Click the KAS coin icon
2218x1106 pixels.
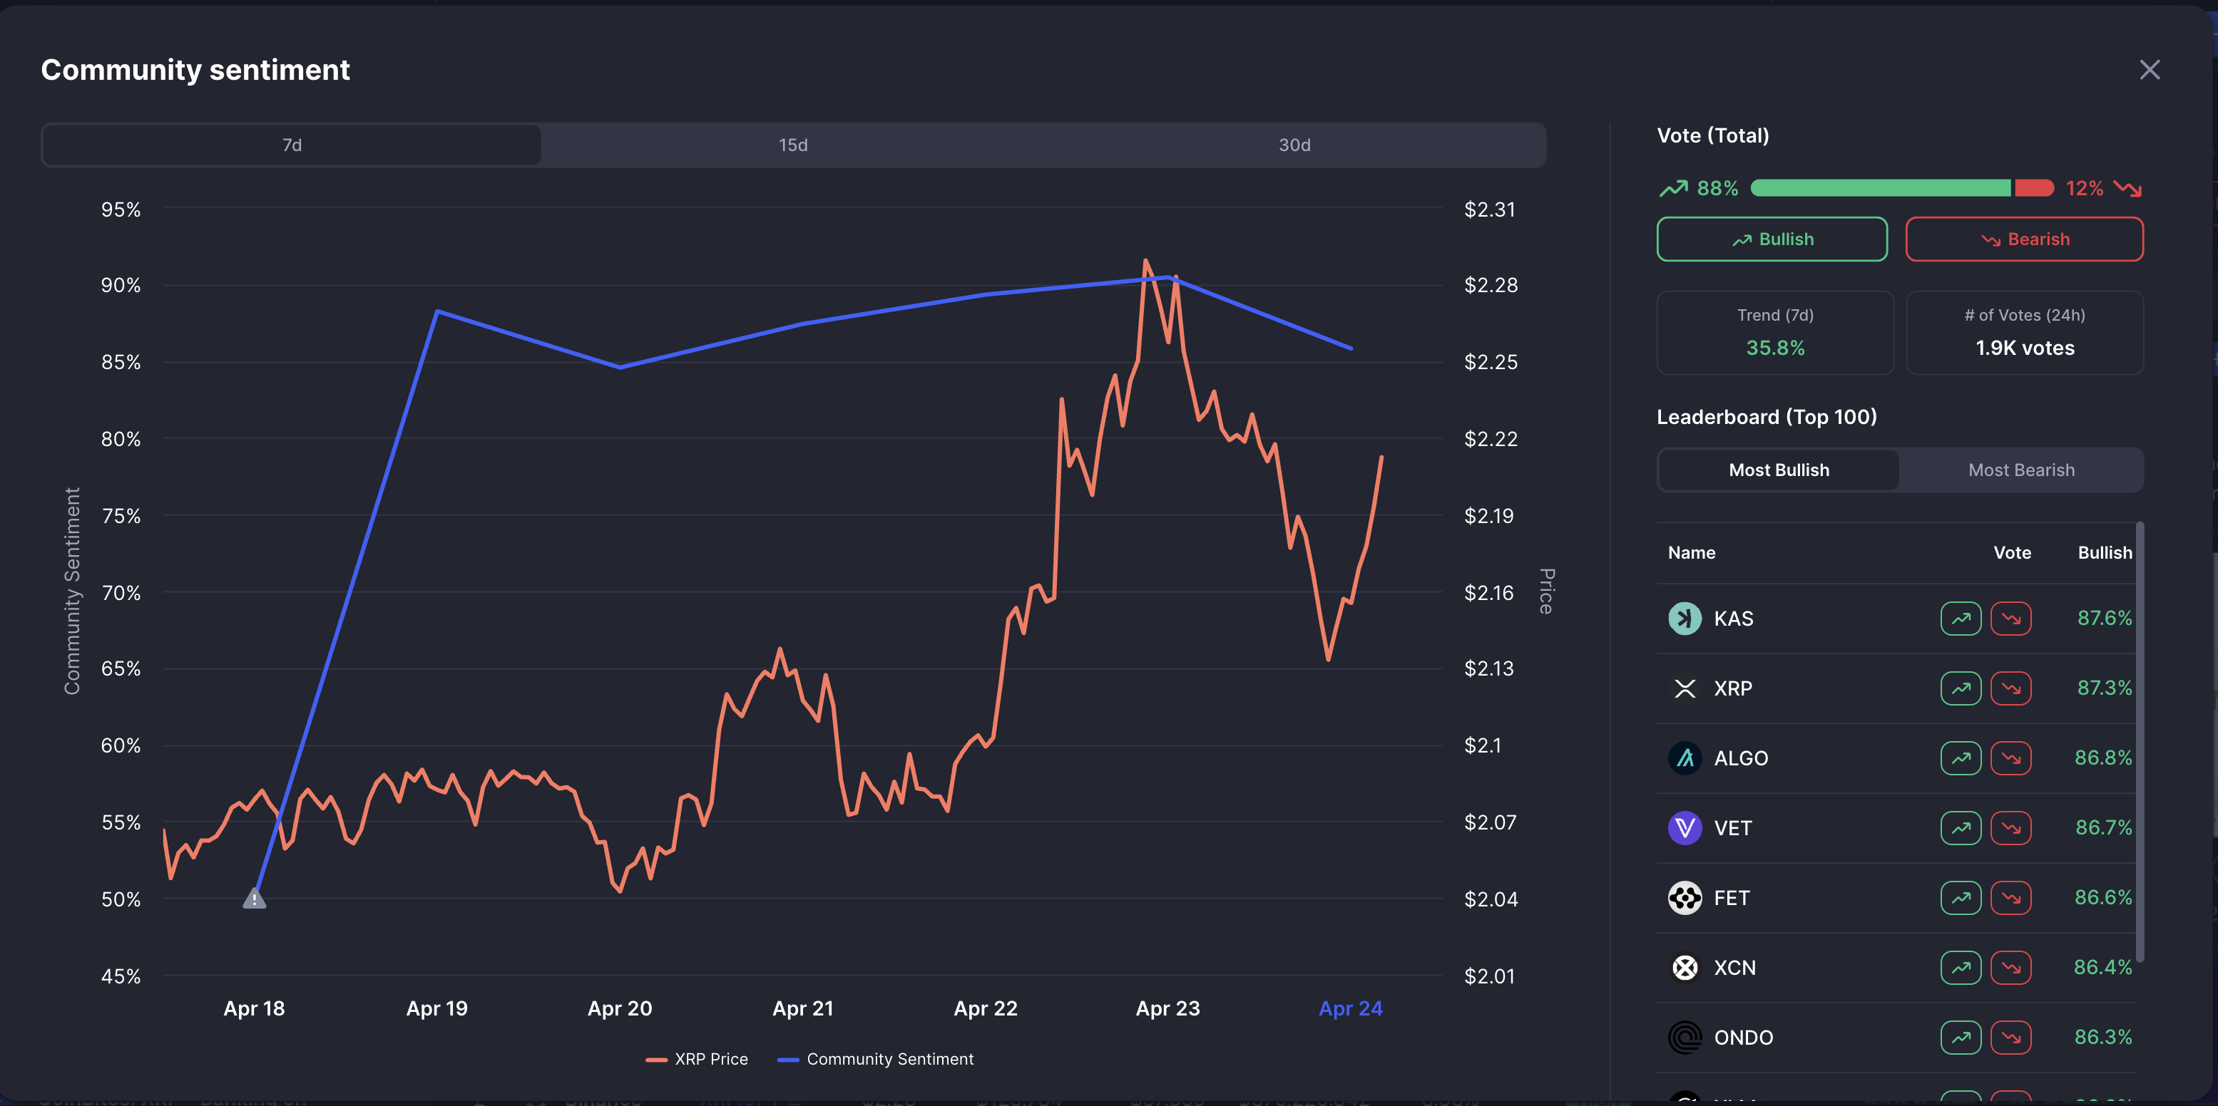1684,619
